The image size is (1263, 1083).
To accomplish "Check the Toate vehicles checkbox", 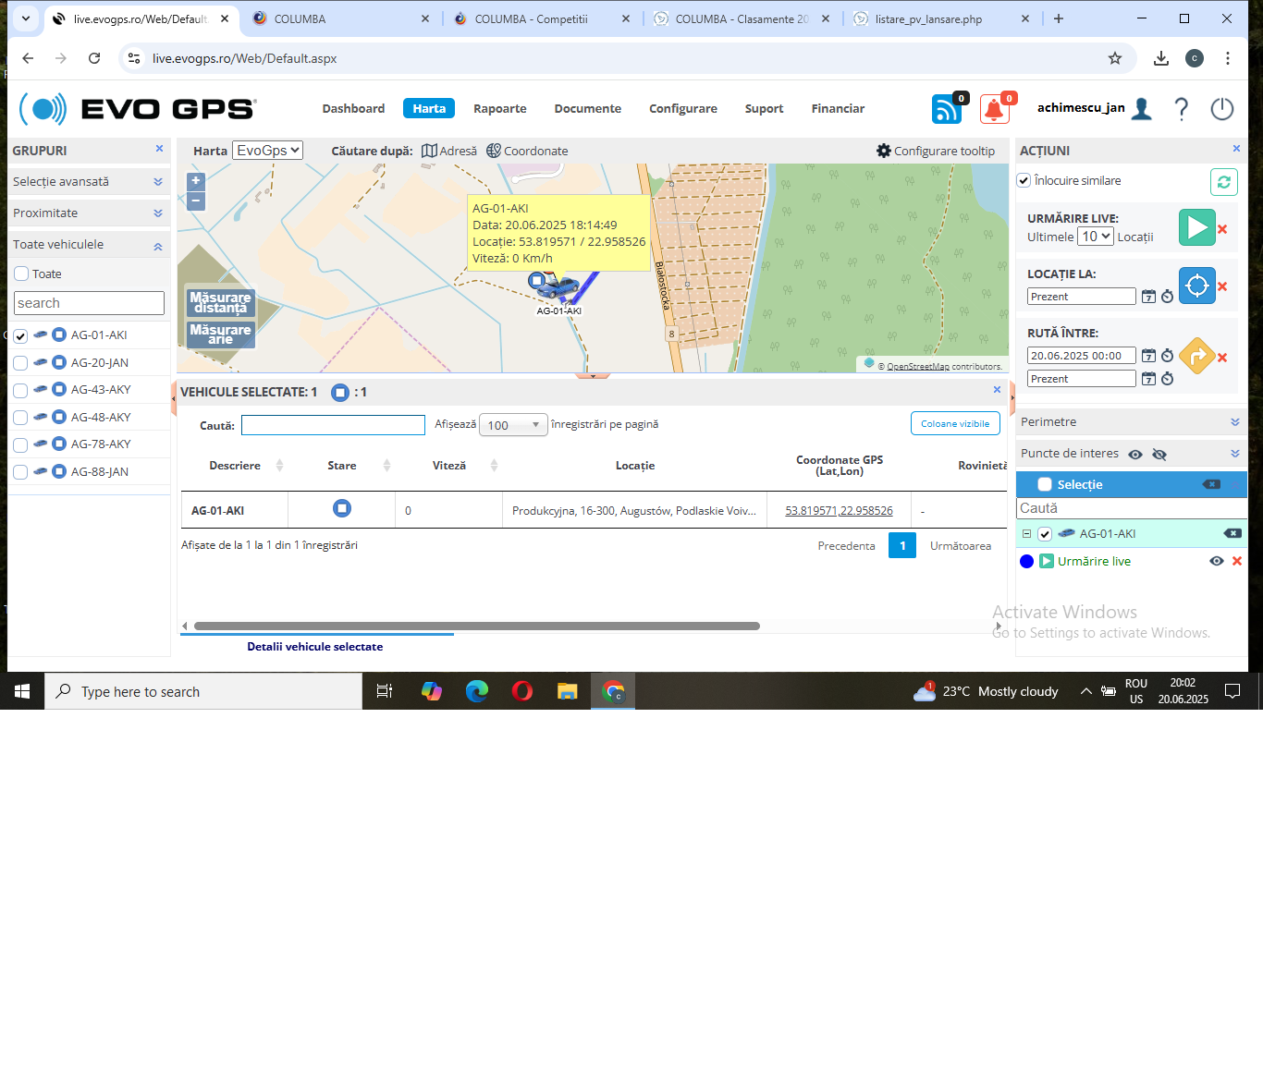I will tap(22, 274).
